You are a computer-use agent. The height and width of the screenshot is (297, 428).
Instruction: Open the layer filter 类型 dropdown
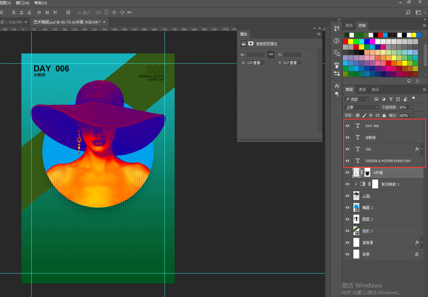tap(358, 99)
